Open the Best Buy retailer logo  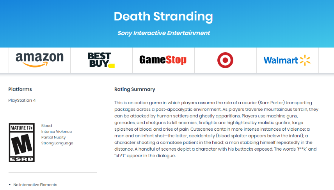(101, 60)
